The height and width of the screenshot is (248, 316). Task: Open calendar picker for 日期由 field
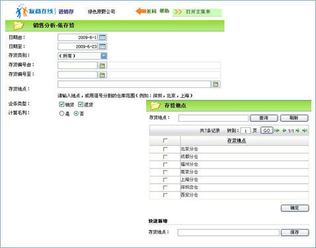102,38
